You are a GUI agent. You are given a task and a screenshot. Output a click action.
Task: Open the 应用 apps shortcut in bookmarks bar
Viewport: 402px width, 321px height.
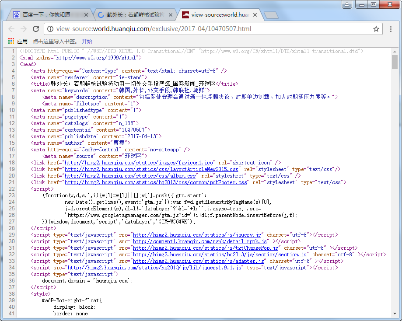[17, 42]
